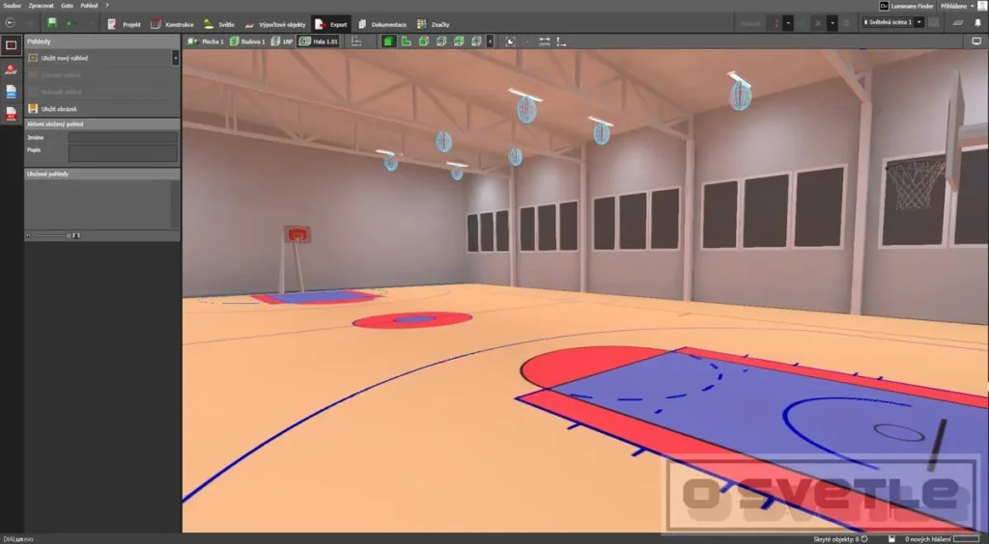Click the icon after light scene dropdown
This screenshot has width=989, height=544.
pyautogui.click(x=934, y=23)
